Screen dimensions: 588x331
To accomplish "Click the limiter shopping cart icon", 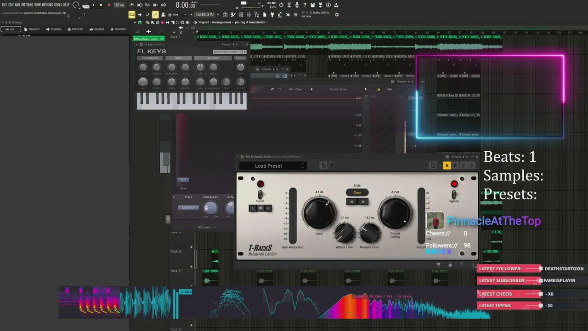I will [438, 264].
